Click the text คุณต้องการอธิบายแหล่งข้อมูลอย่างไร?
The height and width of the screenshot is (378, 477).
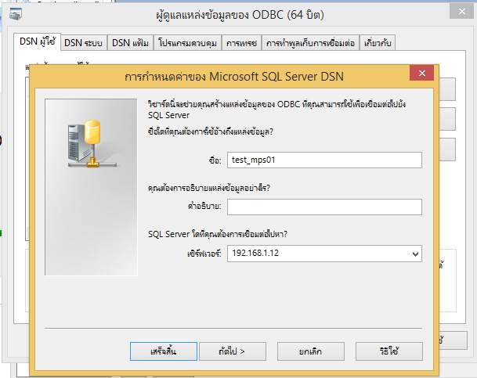click(209, 188)
